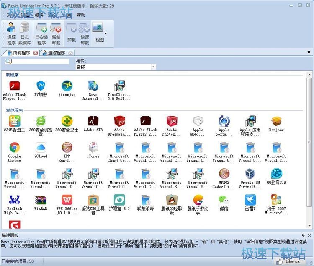This screenshot has height=266, width=314.
Task: Expand the 搜索 名称 combo box
Action: (154, 67)
